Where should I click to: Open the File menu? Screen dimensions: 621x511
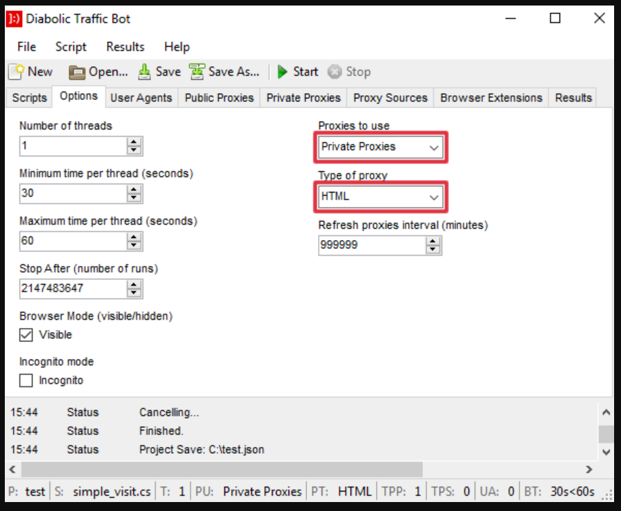click(26, 47)
